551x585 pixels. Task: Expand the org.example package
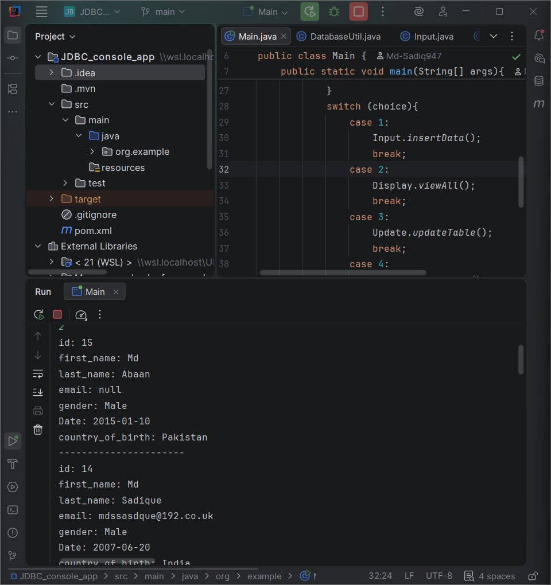[x=92, y=151]
